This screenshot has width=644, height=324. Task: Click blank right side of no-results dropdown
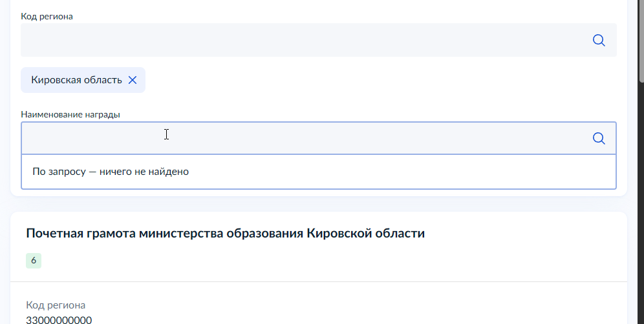pos(453,172)
